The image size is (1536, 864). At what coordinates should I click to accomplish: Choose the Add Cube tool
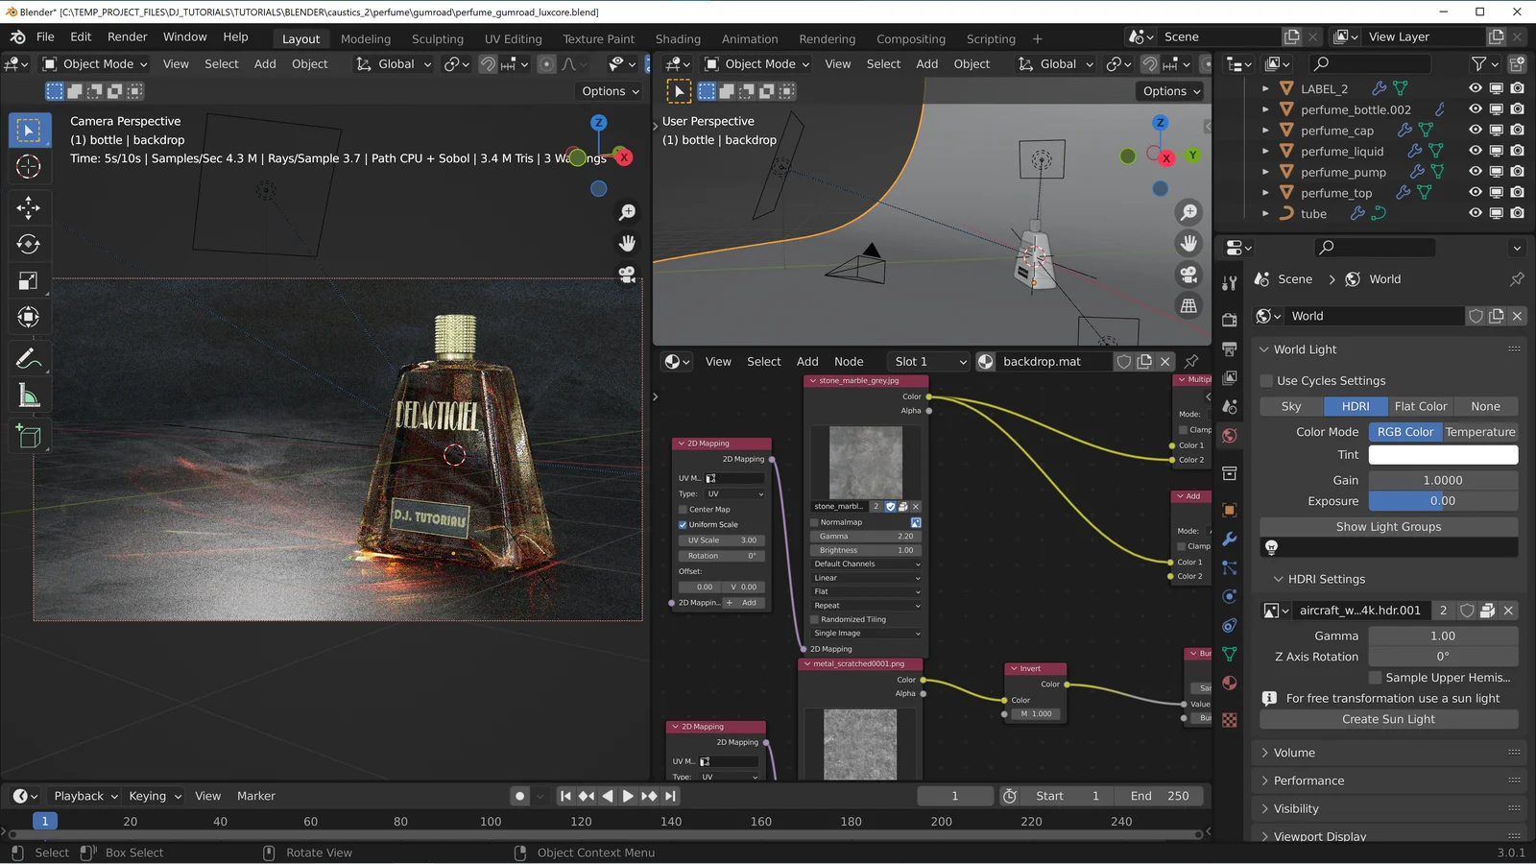[x=29, y=437]
